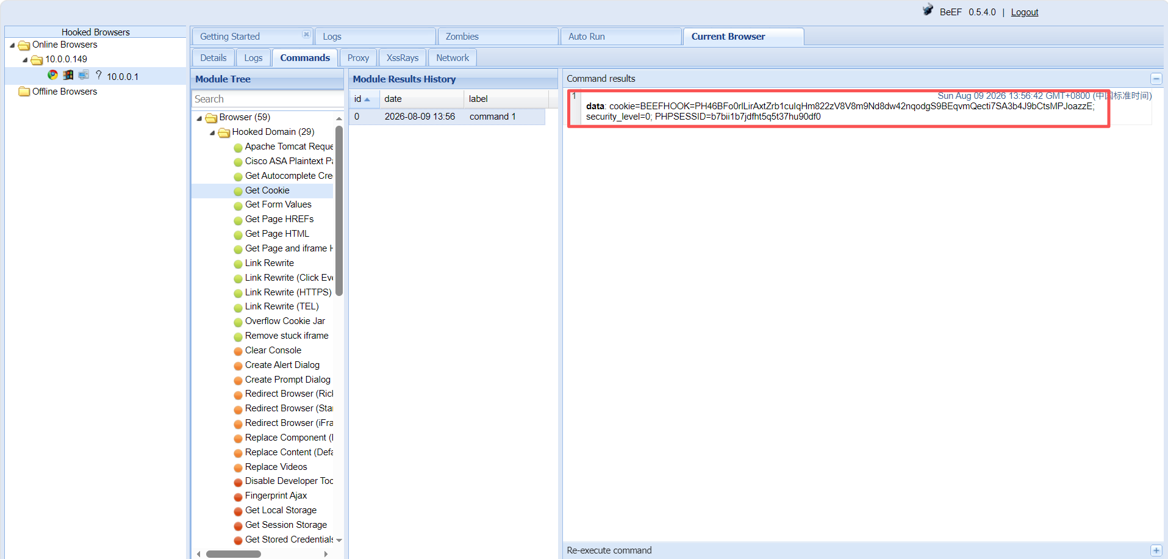This screenshot has width=1168, height=559.
Task: Click green status dot beside Get Cookie
Action: pos(238,191)
